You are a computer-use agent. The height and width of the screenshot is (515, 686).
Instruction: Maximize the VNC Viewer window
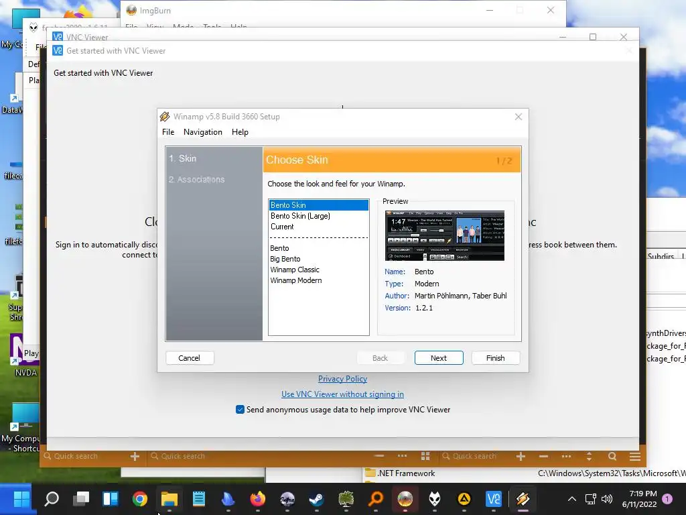coord(593,37)
